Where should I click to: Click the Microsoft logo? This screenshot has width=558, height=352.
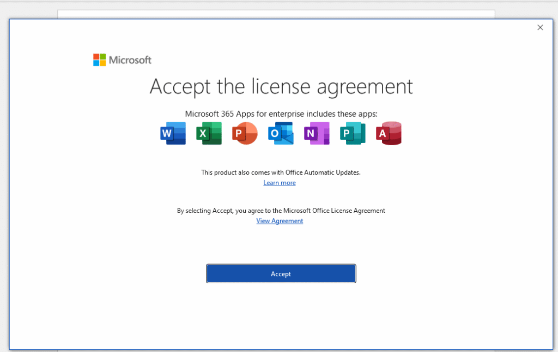(x=122, y=60)
